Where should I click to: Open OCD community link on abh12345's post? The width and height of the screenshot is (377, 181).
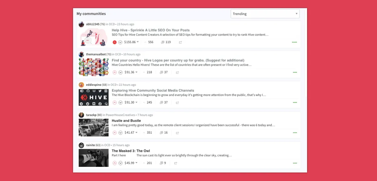click(112, 24)
